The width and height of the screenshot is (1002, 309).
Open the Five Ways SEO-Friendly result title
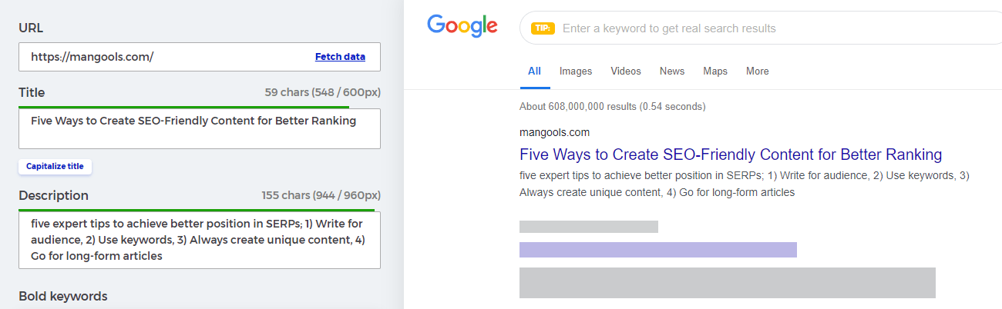point(731,154)
